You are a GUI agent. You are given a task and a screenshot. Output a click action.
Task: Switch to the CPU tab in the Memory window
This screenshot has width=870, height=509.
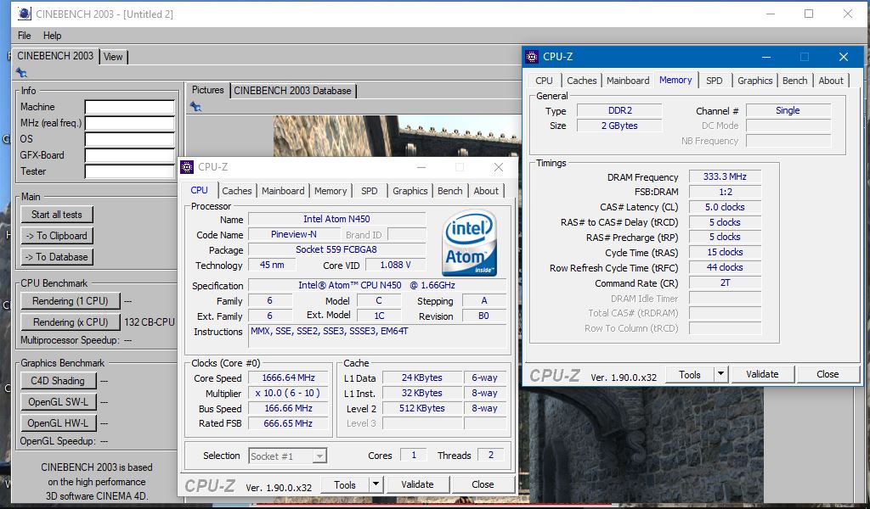coord(544,81)
